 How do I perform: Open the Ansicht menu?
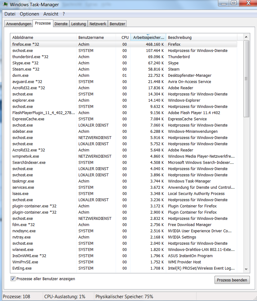click(51, 14)
